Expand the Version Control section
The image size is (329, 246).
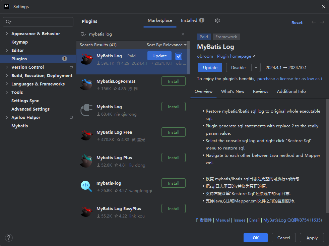(x=7, y=67)
